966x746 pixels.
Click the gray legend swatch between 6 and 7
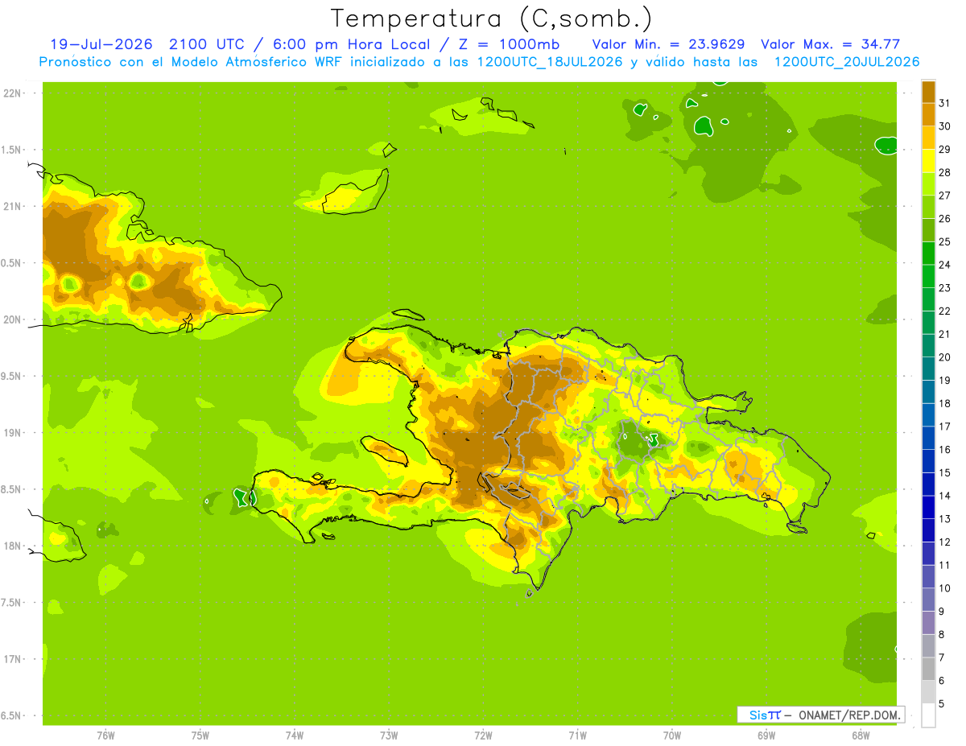coord(928,669)
